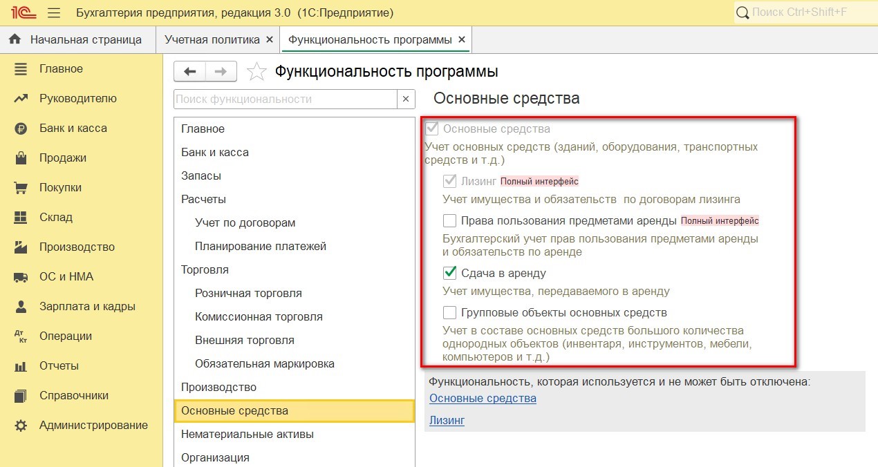This screenshot has height=467, width=878.
Task: Go back with the left arrow button
Action: 189,71
